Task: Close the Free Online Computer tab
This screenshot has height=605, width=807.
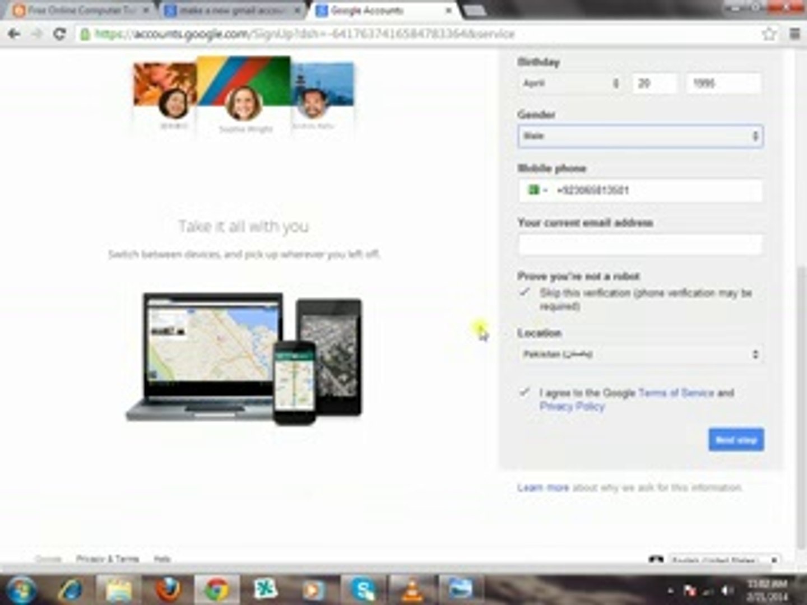Action: coord(146,11)
